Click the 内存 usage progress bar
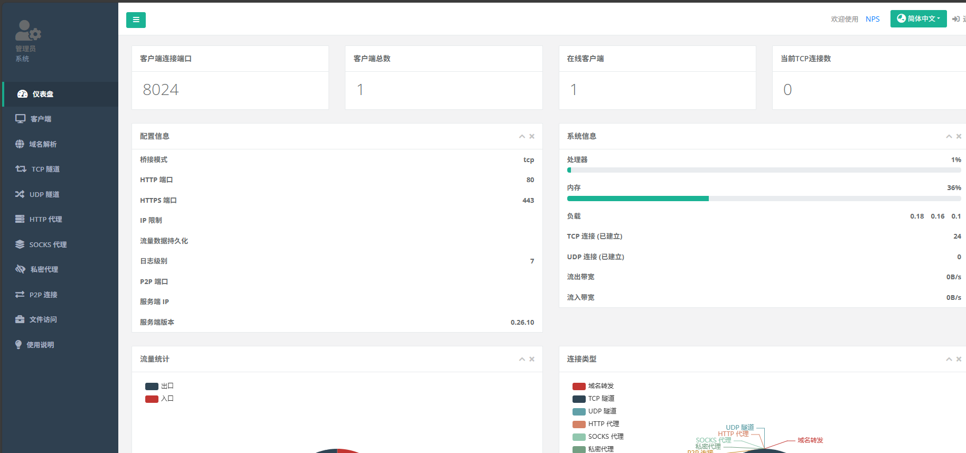Viewport: 966px width, 453px height. pyautogui.click(x=763, y=199)
